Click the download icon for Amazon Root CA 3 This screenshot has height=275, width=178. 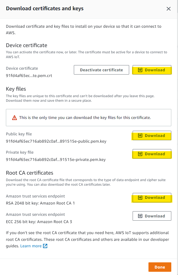(140, 216)
